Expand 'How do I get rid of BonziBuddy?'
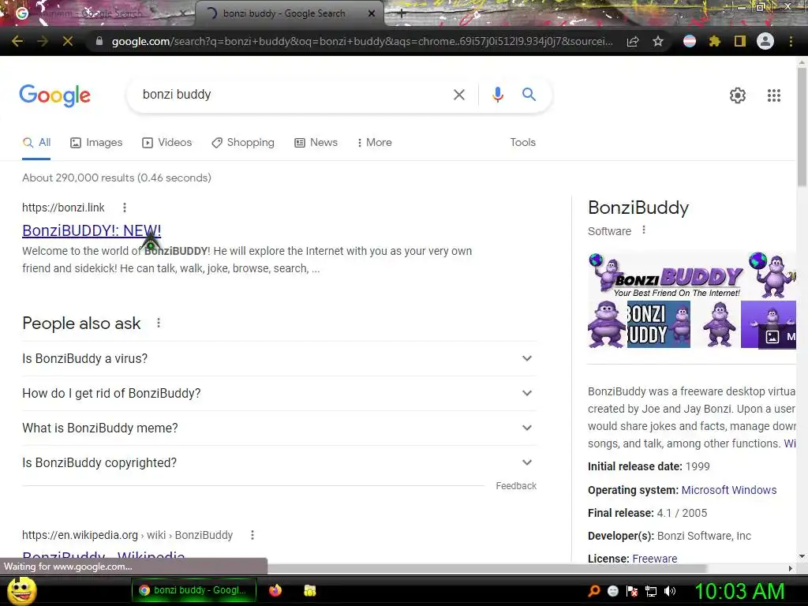808x606 pixels. (x=279, y=393)
